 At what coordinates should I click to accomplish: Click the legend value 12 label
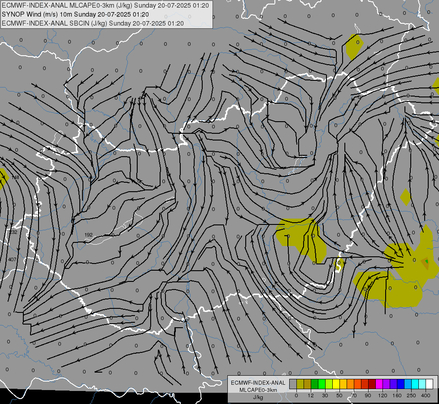(311, 395)
